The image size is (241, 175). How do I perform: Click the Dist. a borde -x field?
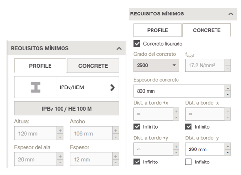coord(205,114)
